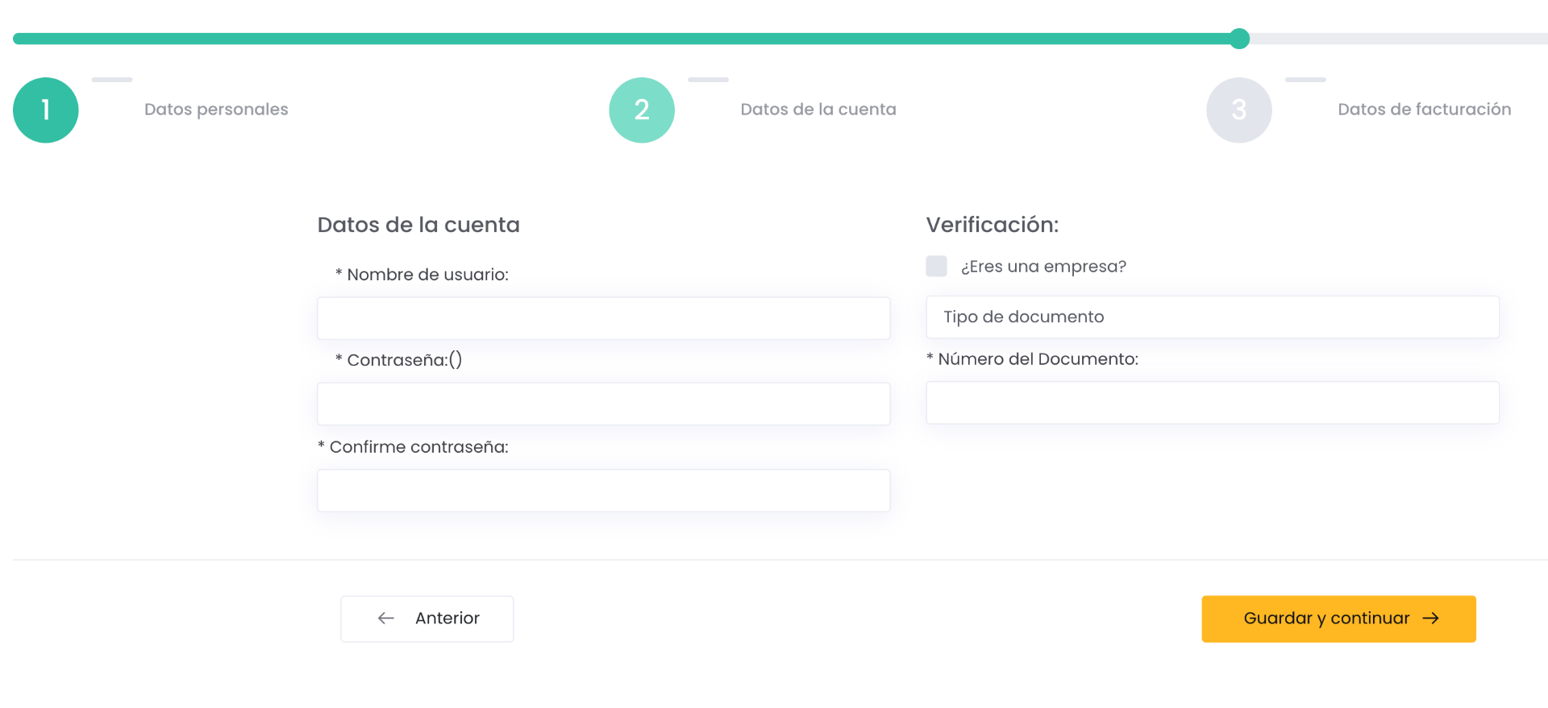Focus the 'Confirme contraseña' input field
Viewport: 1548px width, 708px height.
pyautogui.click(x=604, y=491)
